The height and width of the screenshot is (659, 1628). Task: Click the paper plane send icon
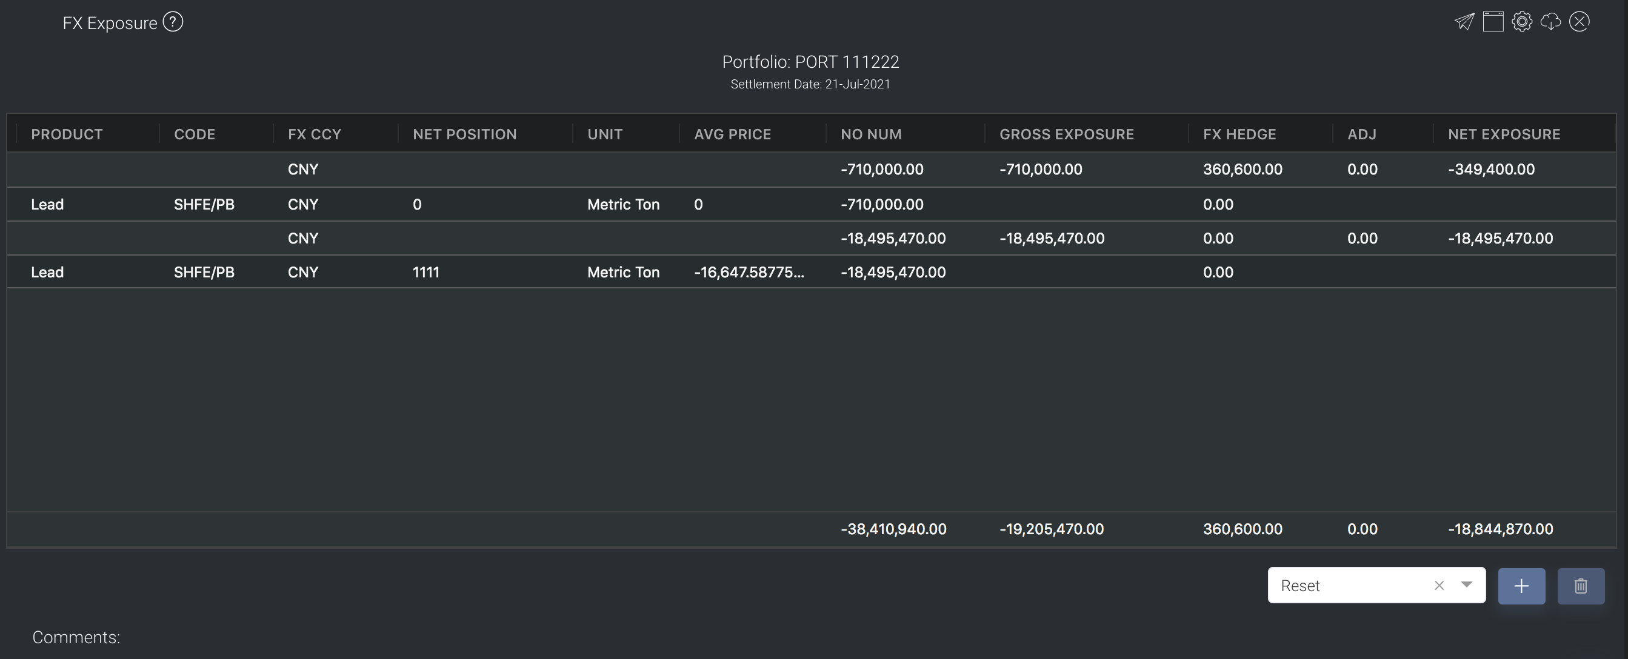[1464, 21]
